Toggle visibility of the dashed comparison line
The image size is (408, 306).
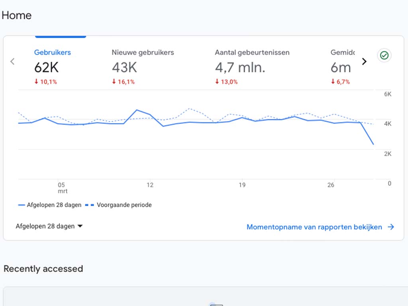pyautogui.click(x=124, y=205)
